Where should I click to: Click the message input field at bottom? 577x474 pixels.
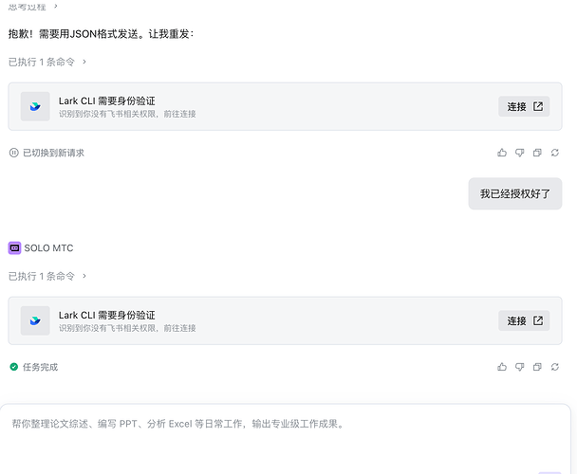pyautogui.click(x=286, y=440)
